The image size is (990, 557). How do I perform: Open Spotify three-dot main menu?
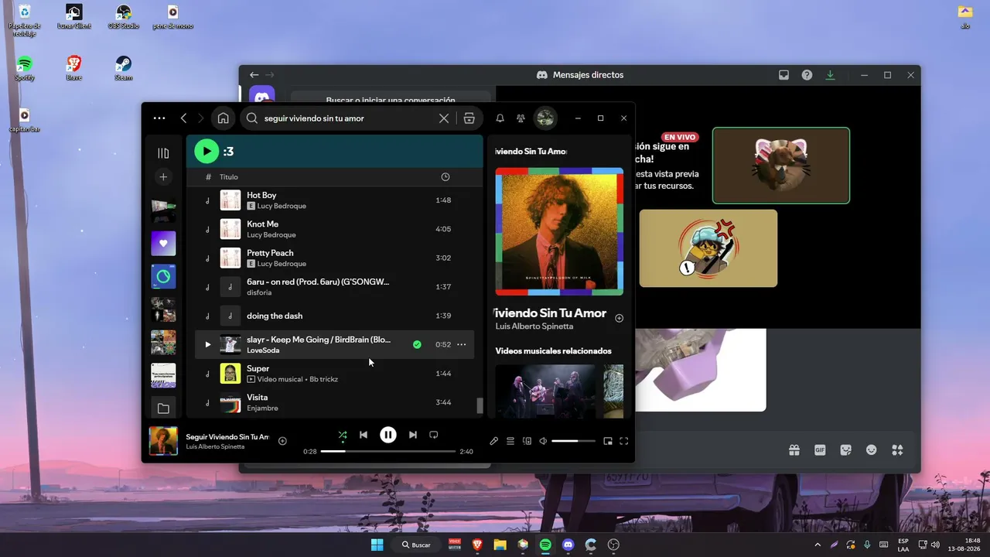pyautogui.click(x=159, y=118)
